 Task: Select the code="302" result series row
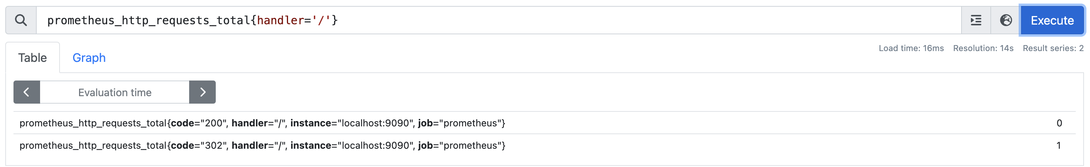pos(545,145)
